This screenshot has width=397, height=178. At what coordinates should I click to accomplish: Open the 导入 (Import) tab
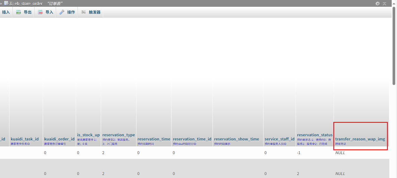pos(45,12)
